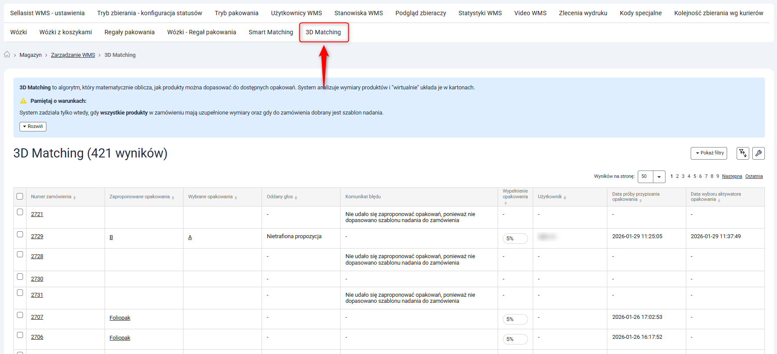This screenshot has width=777, height=354.
Task: Open order number 2707 link
Action: click(x=37, y=317)
